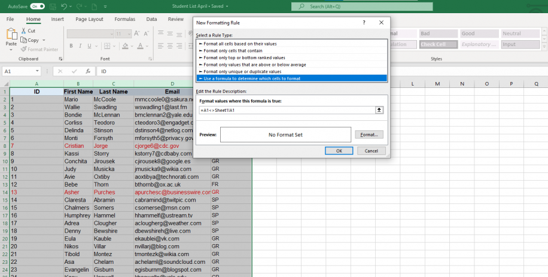The width and height of the screenshot is (548, 277).
Task: Select 'Format only unique or duplicate values' rule
Action: (x=292, y=72)
